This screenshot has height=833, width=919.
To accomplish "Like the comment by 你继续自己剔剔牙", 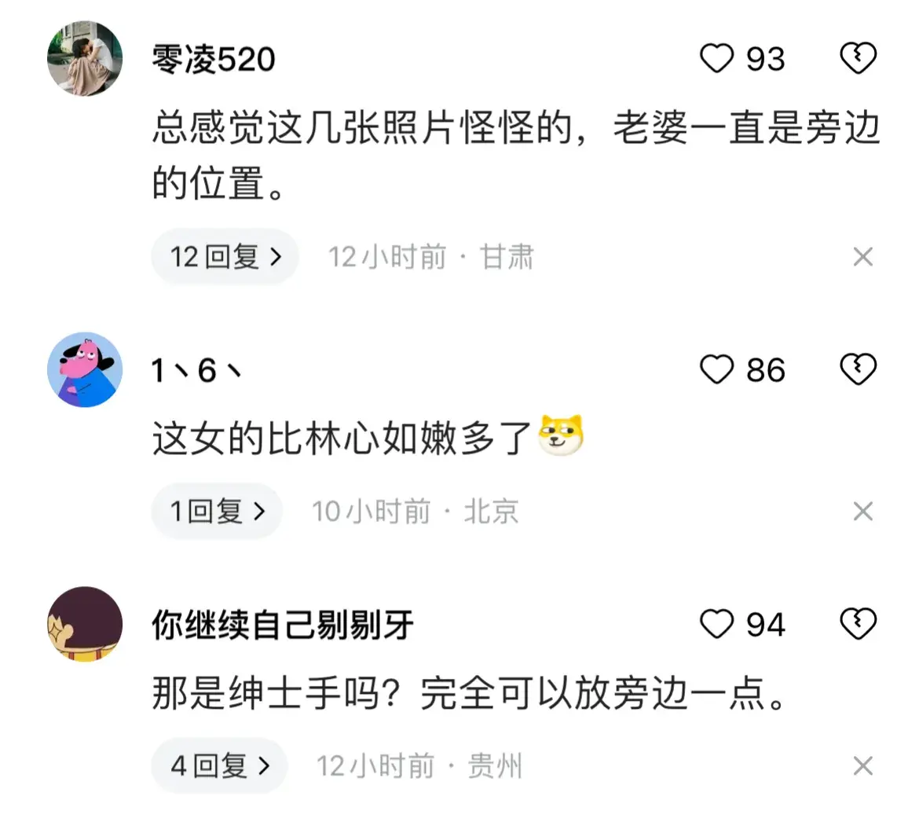I will (x=717, y=624).
